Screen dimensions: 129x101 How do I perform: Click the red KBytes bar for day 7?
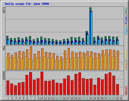click(30, 84)
